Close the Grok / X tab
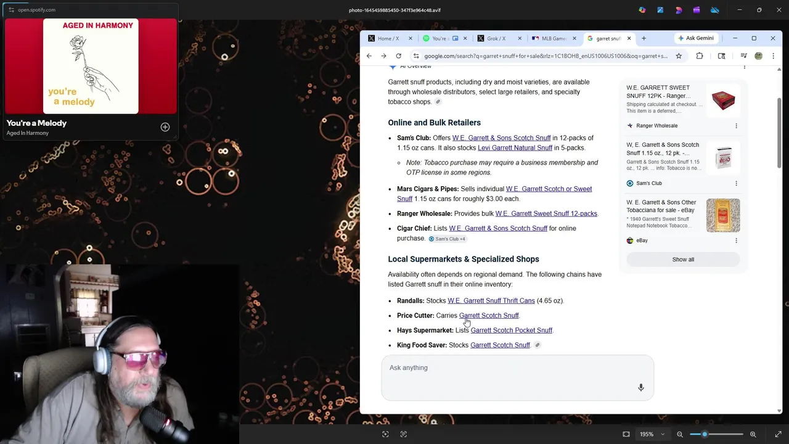Viewport: 789px width, 444px height. point(520,38)
